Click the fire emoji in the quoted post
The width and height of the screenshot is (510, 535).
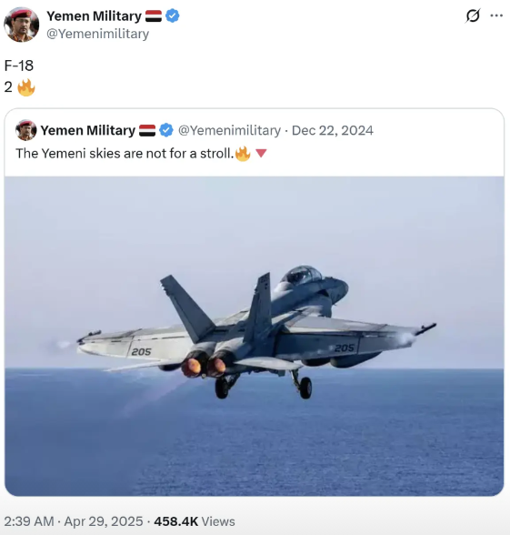pyautogui.click(x=243, y=154)
